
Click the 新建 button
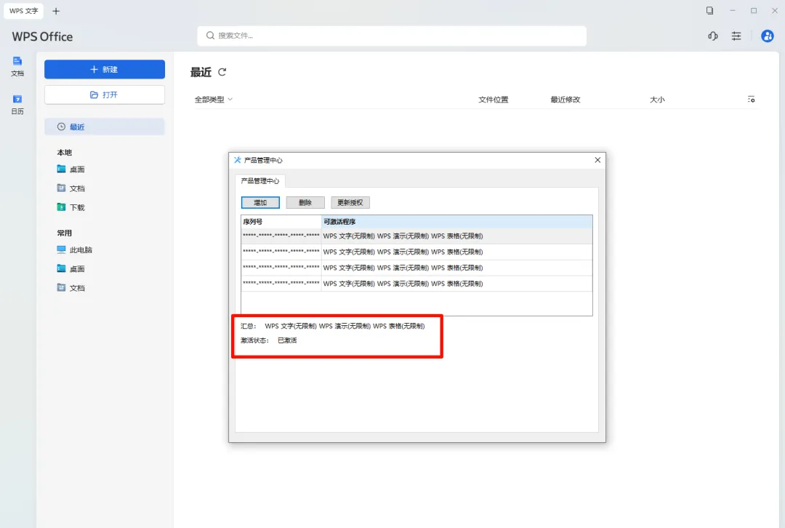click(105, 69)
